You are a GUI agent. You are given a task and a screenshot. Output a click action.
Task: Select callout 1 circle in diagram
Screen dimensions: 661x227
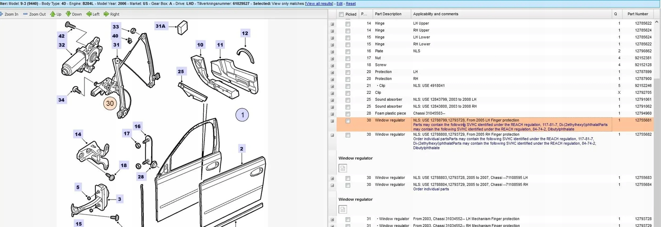pyautogui.click(x=242, y=115)
